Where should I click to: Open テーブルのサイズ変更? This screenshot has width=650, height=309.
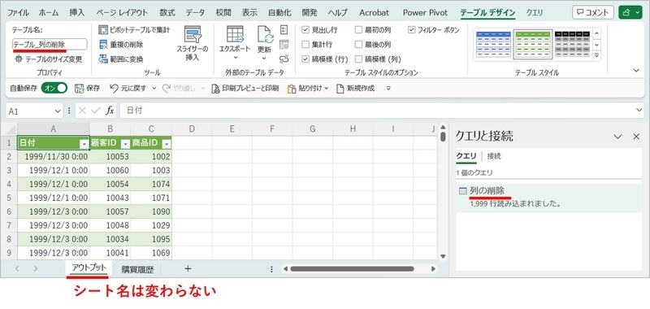48,59
